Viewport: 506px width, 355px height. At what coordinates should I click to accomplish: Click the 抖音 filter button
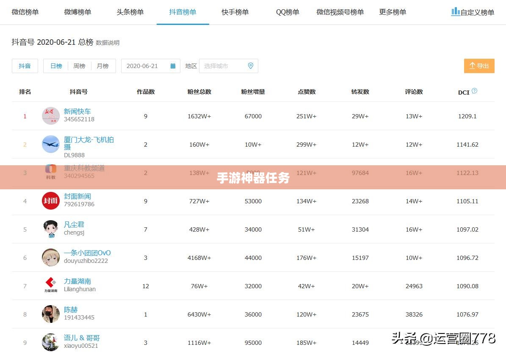(x=25, y=66)
